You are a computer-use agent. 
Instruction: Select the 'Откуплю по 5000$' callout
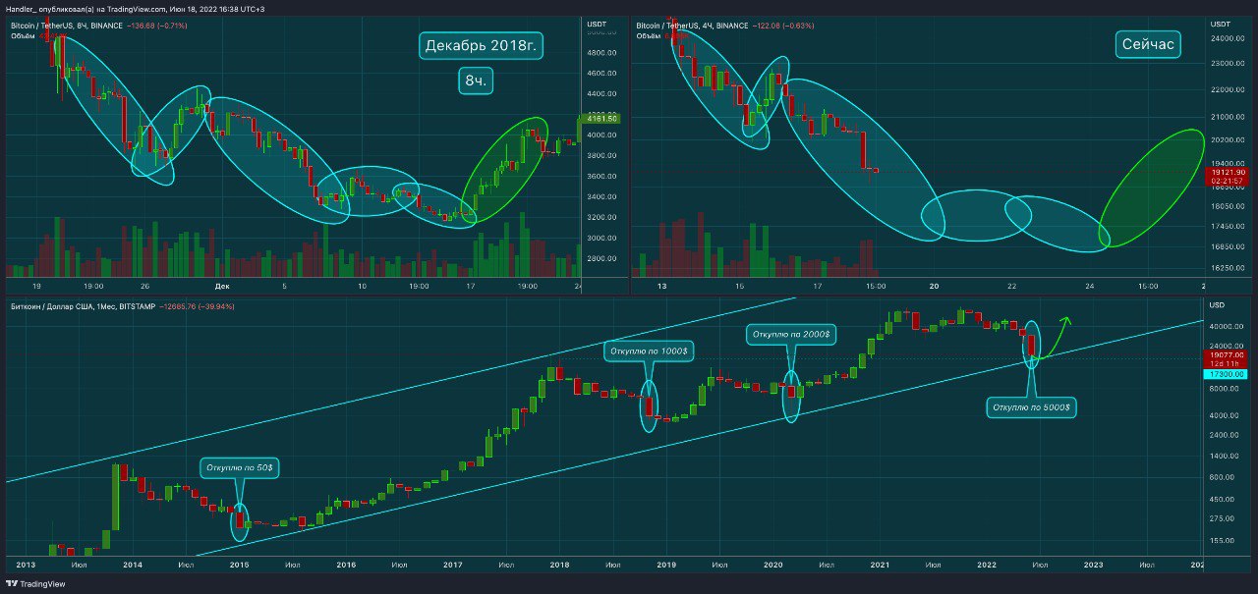[1031, 406]
